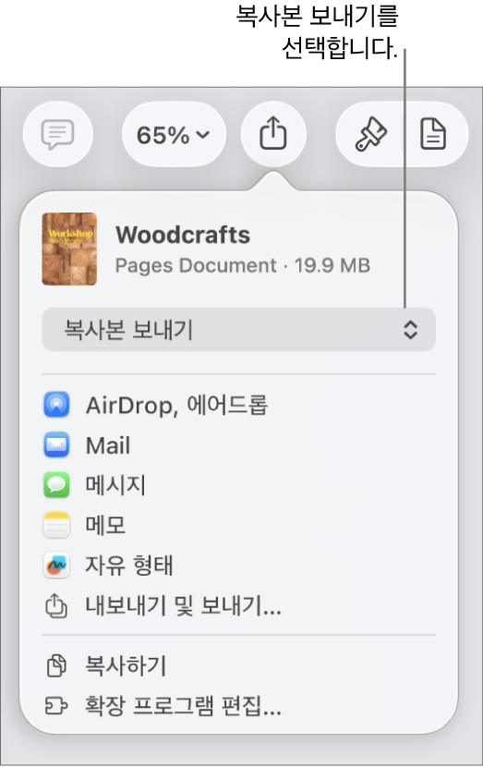Screen dimensions: 483x767
Task: Click the copy documents icon
Action: coord(56,665)
